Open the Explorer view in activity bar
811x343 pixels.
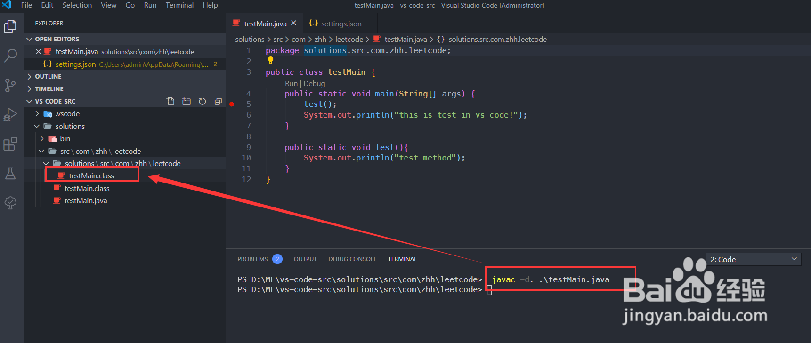(10, 26)
